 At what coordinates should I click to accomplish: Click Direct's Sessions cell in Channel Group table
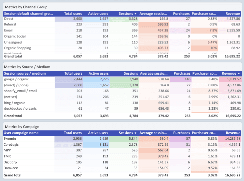[x=124, y=19]
